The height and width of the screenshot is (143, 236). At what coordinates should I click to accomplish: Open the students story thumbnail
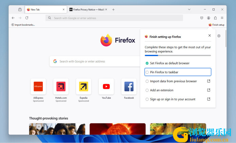click(57, 129)
